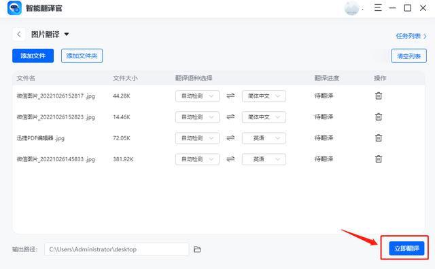Open source language dropdown for 20221026145833.jpg
This screenshot has width=435, height=269.
197,159
